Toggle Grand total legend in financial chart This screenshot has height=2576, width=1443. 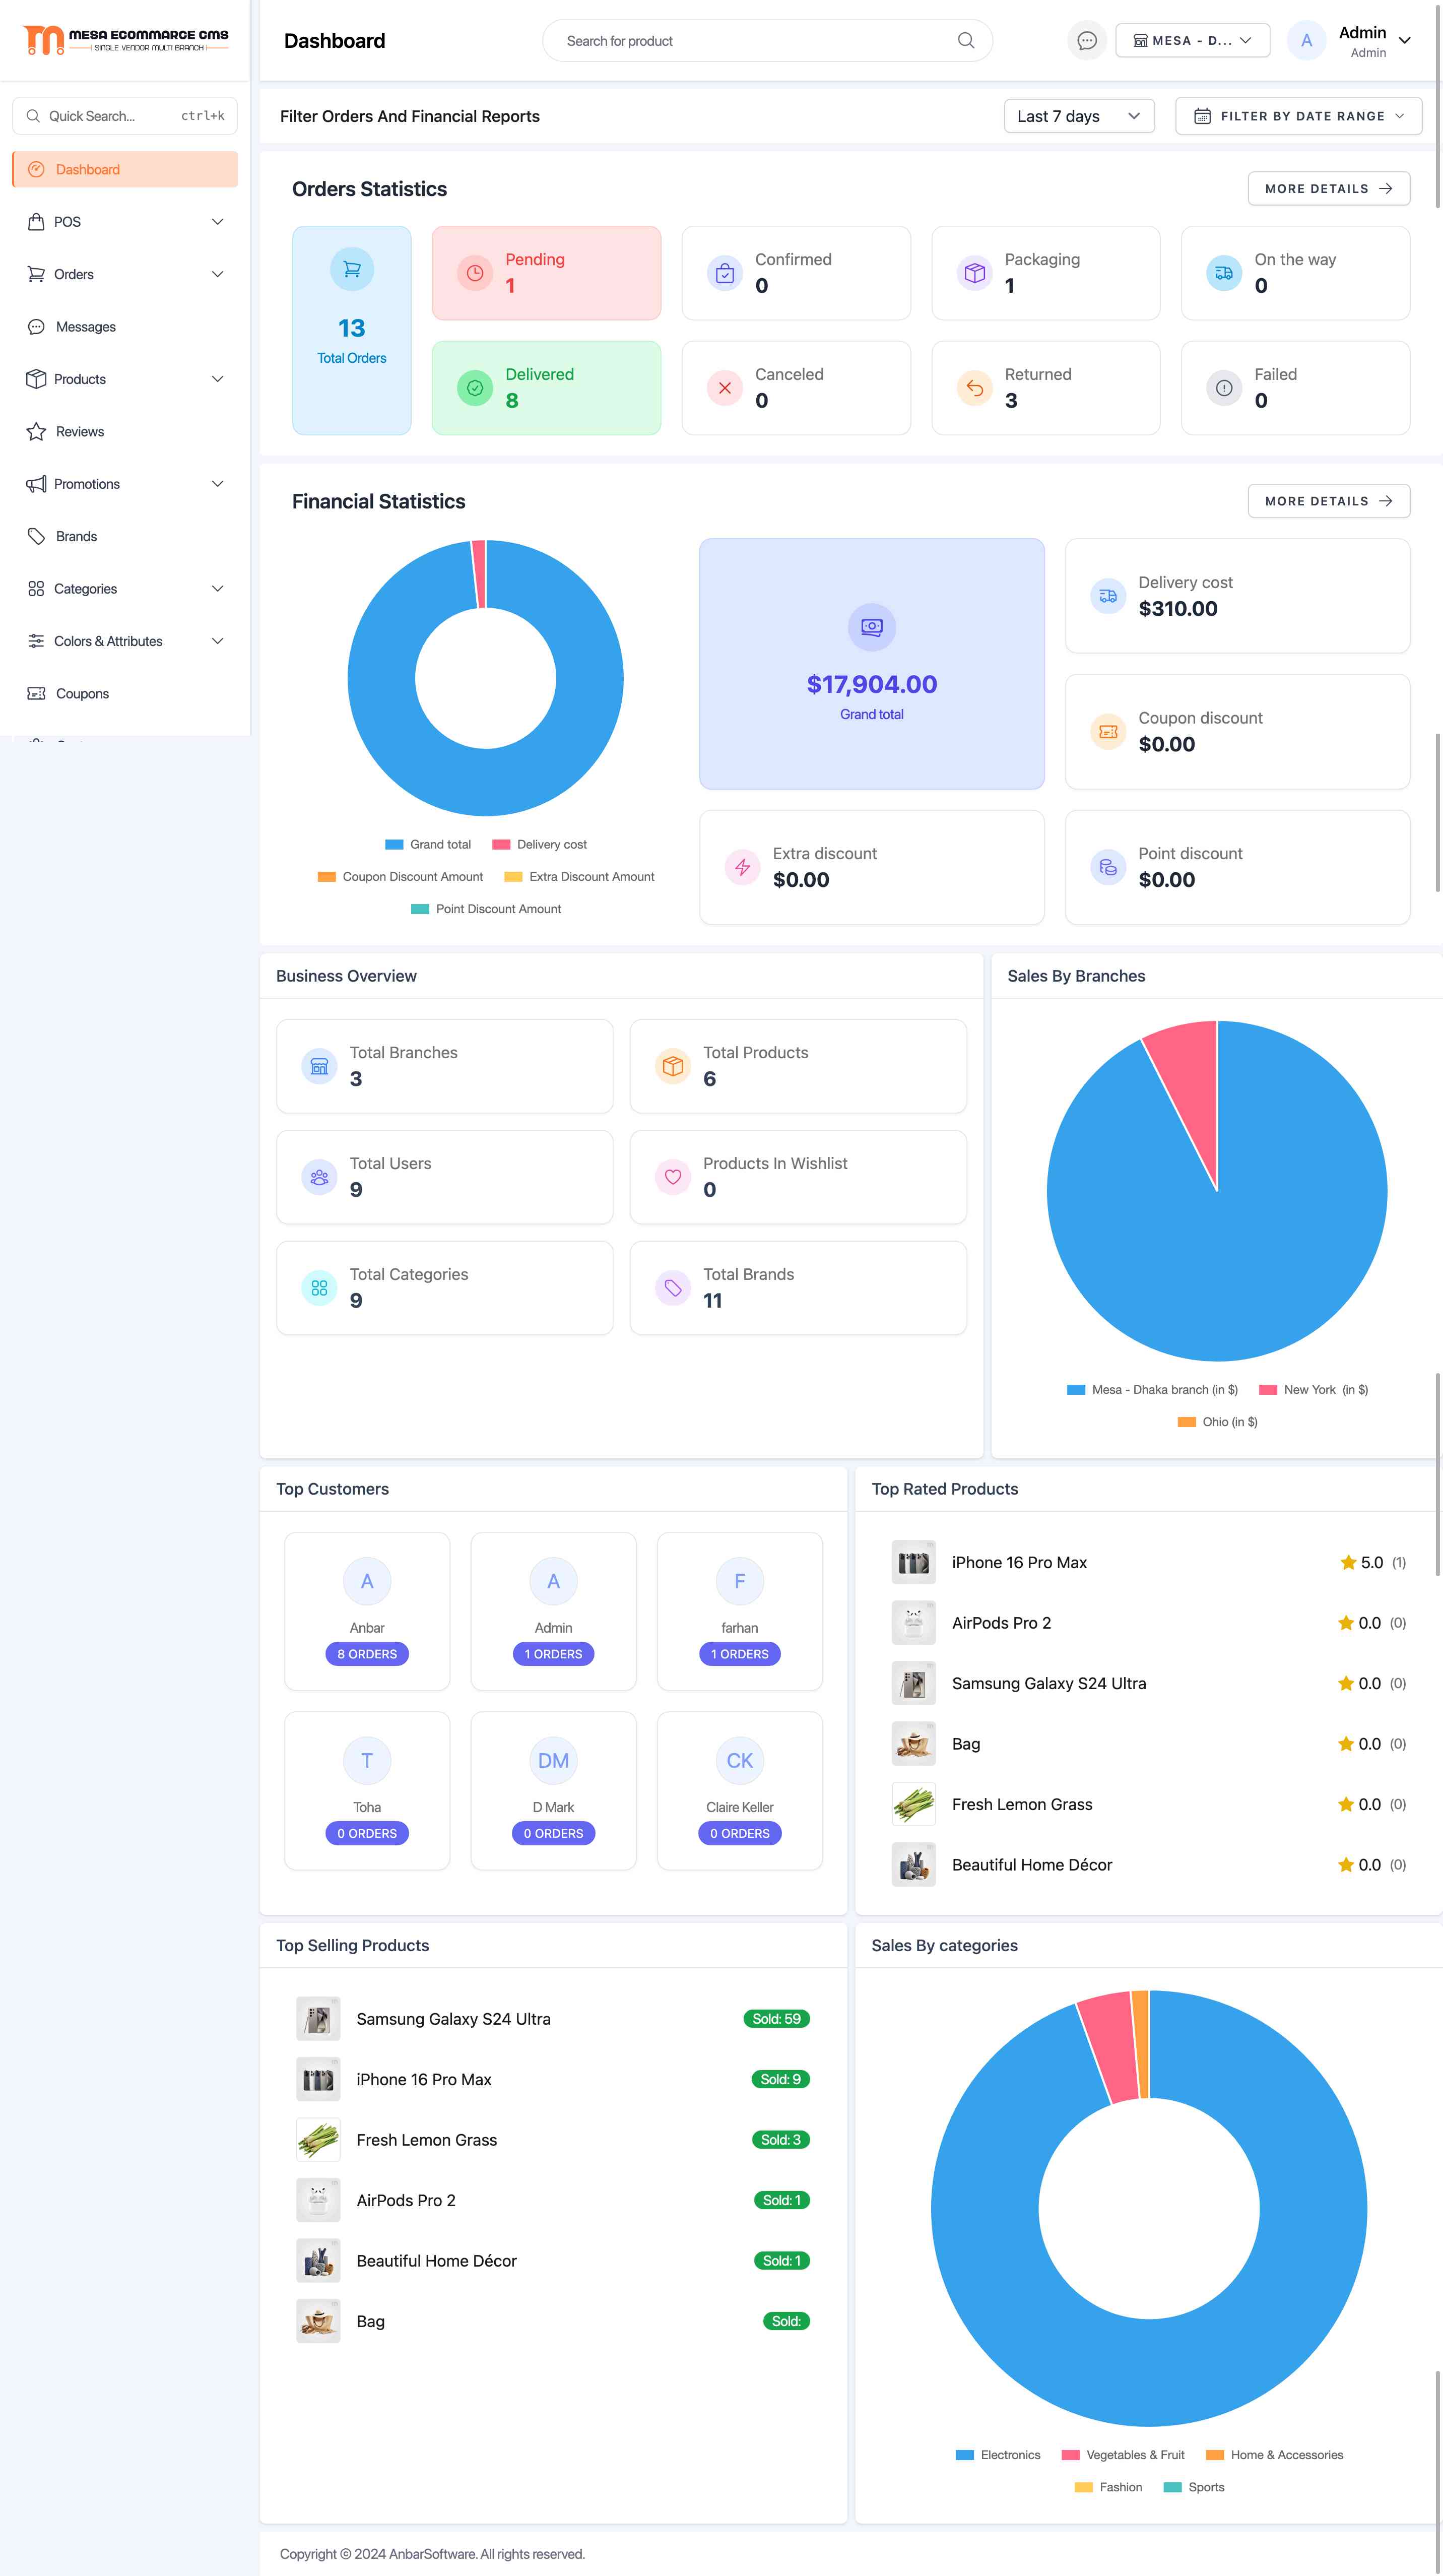[428, 845]
